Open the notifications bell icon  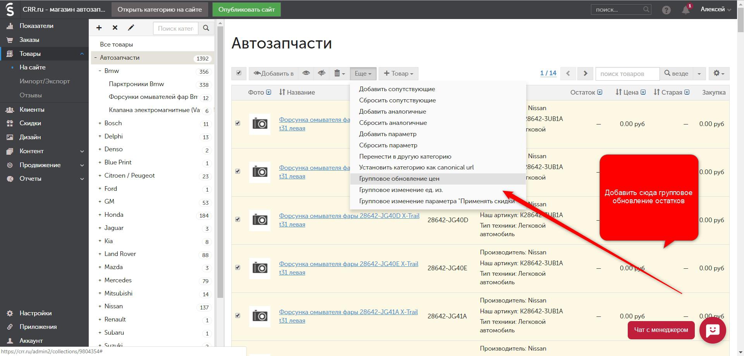click(686, 10)
